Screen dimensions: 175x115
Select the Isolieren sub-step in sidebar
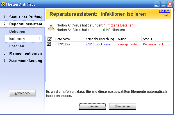coord(23,39)
